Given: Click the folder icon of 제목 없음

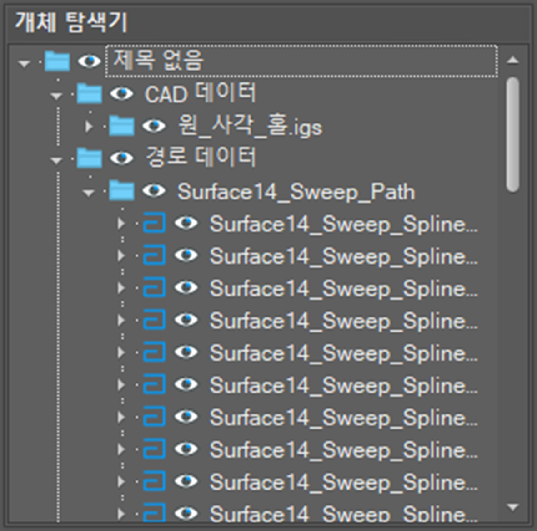Looking at the screenshot, I should click(57, 61).
